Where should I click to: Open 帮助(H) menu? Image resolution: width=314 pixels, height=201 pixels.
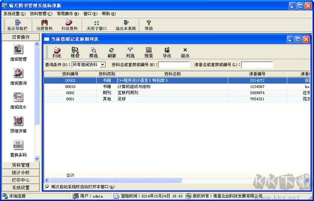tap(109, 14)
